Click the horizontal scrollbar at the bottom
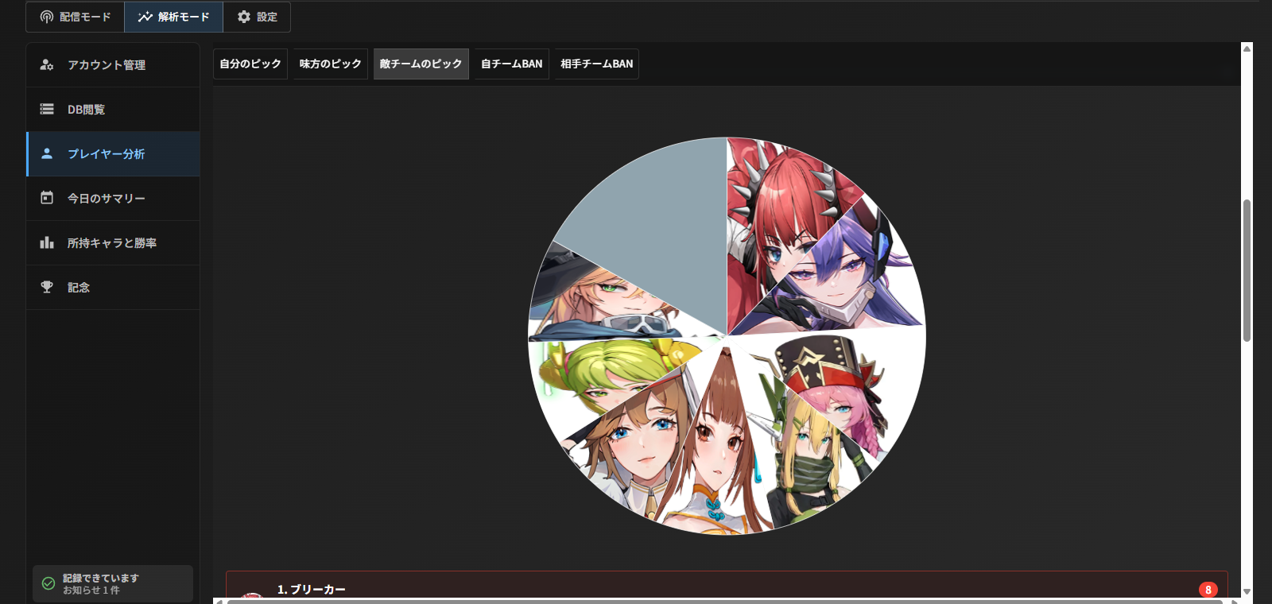This screenshot has height=604, width=1272. [x=725, y=602]
